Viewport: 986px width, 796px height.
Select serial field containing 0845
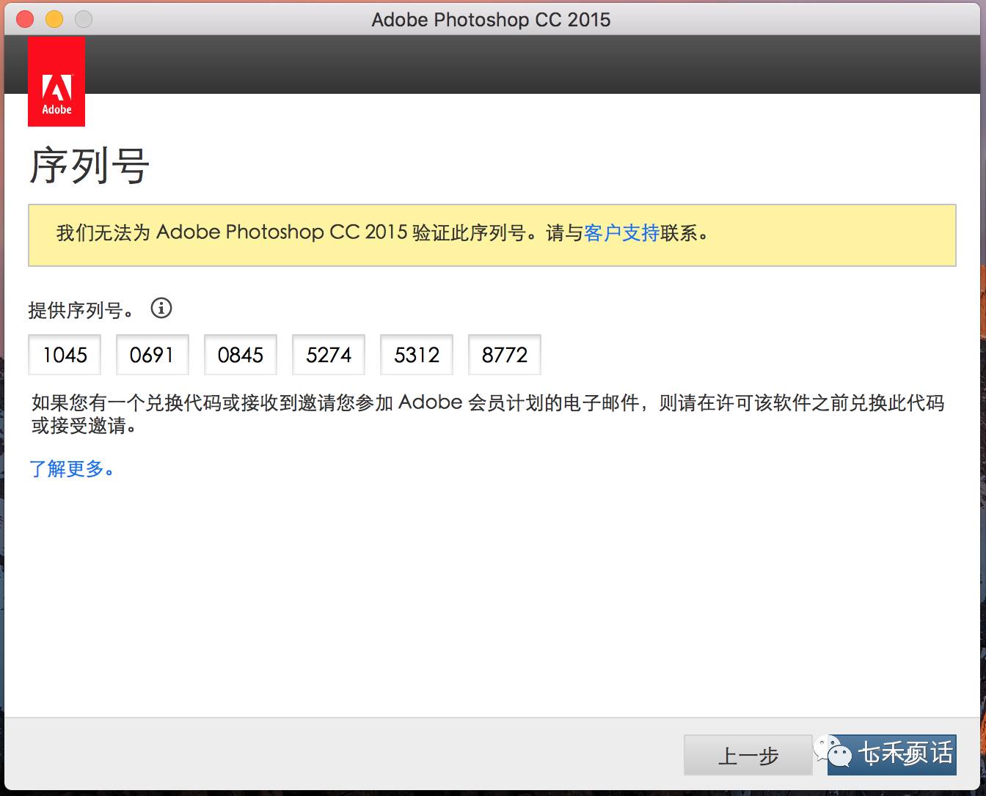[241, 355]
